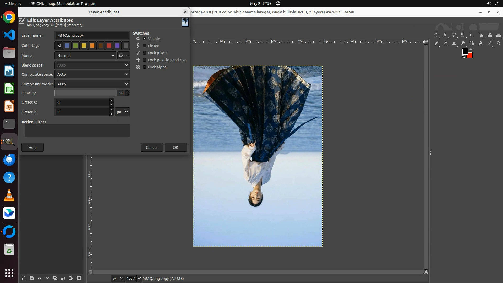Click the Cancel button

click(x=151, y=148)
